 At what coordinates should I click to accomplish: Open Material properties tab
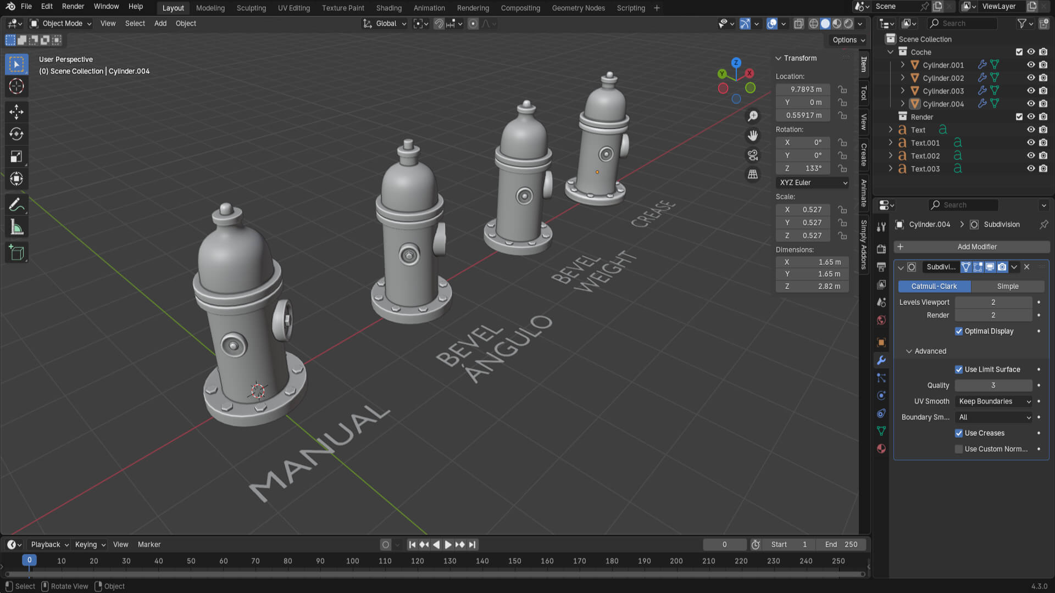click(881, 449)
